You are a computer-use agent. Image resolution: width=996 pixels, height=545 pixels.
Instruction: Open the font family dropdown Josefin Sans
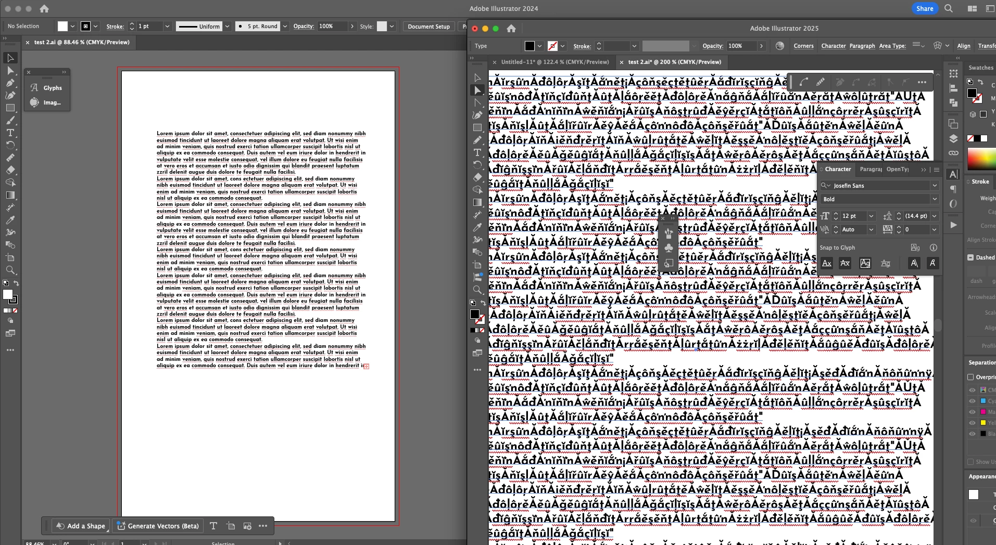(935, 186)
